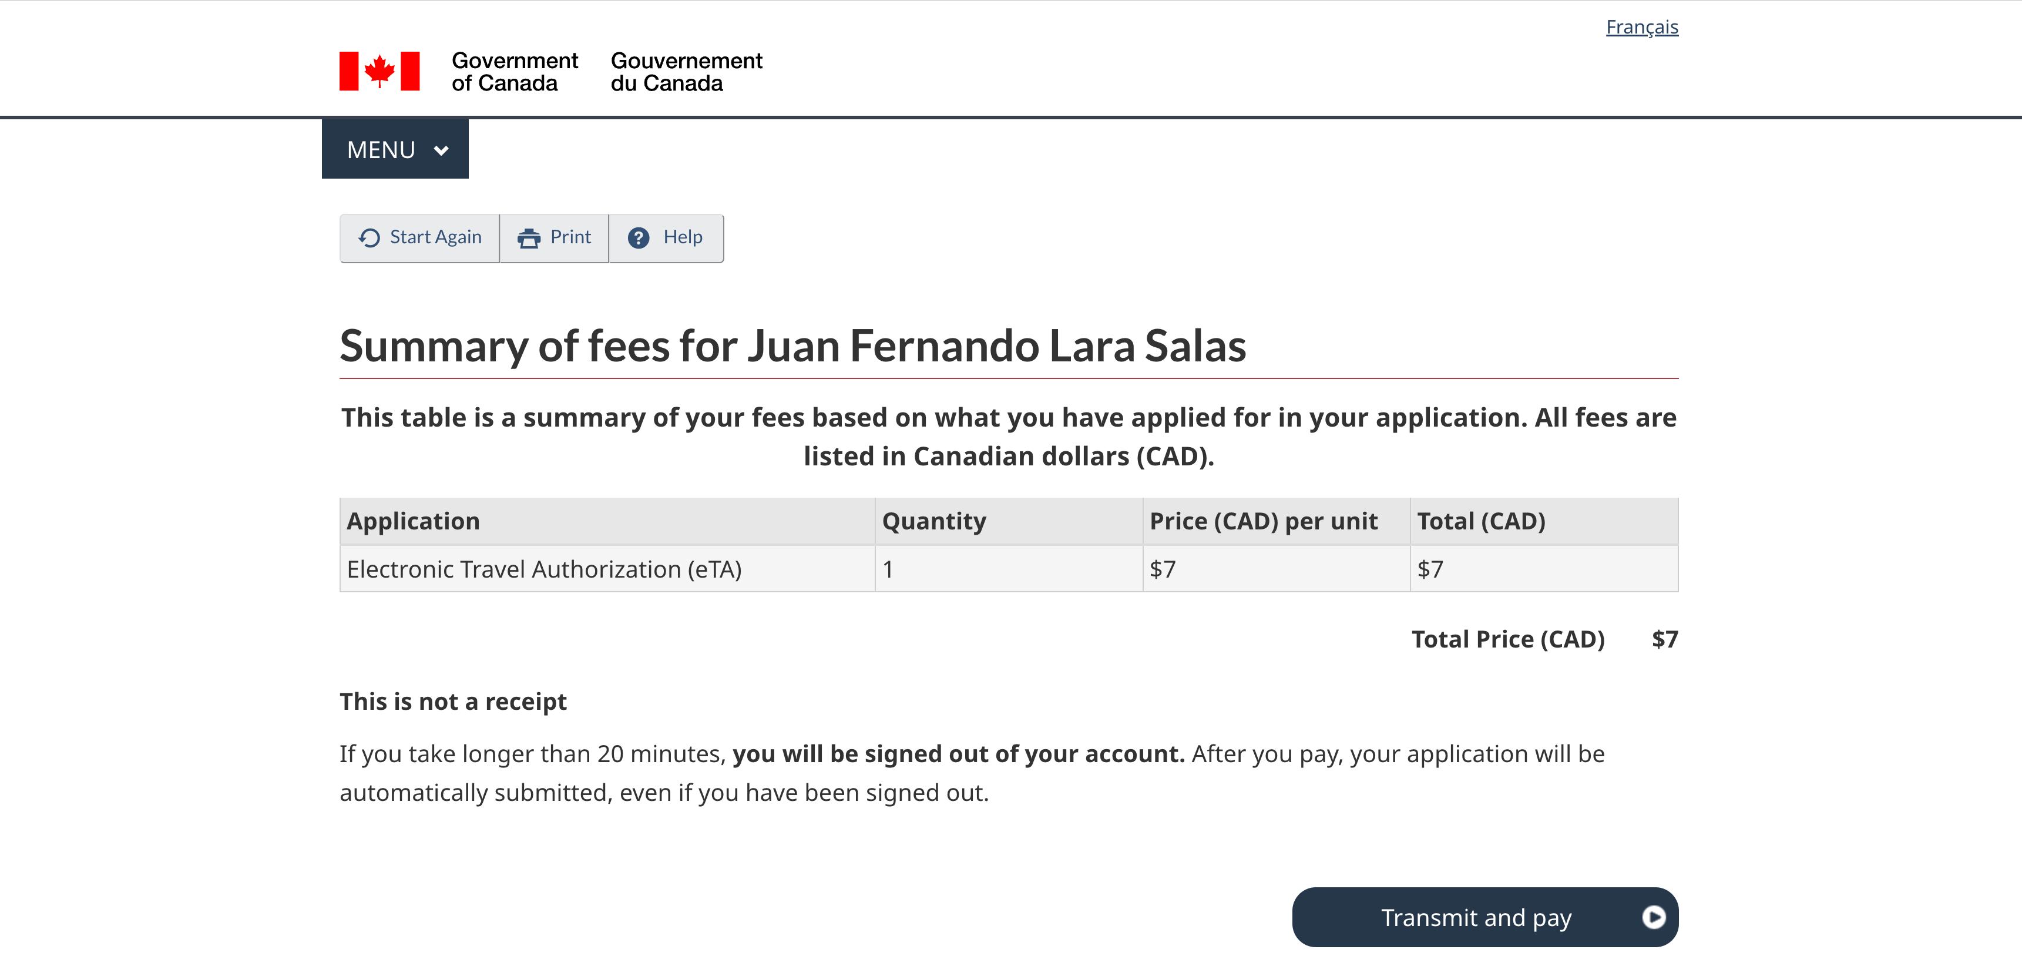Click the arrow icon on Transmit and pay
This screenshot has height=966, width=2022.
coord(1653,917)
